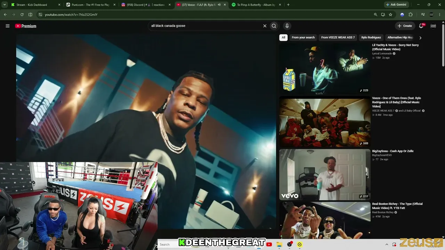The image size is (445, 250).
Task: Visit Real Boston Richey channel
Action: 383,212
